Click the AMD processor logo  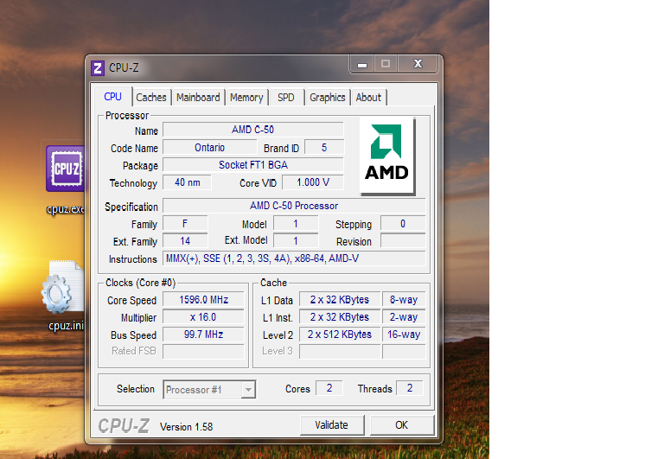pos(387,156)
